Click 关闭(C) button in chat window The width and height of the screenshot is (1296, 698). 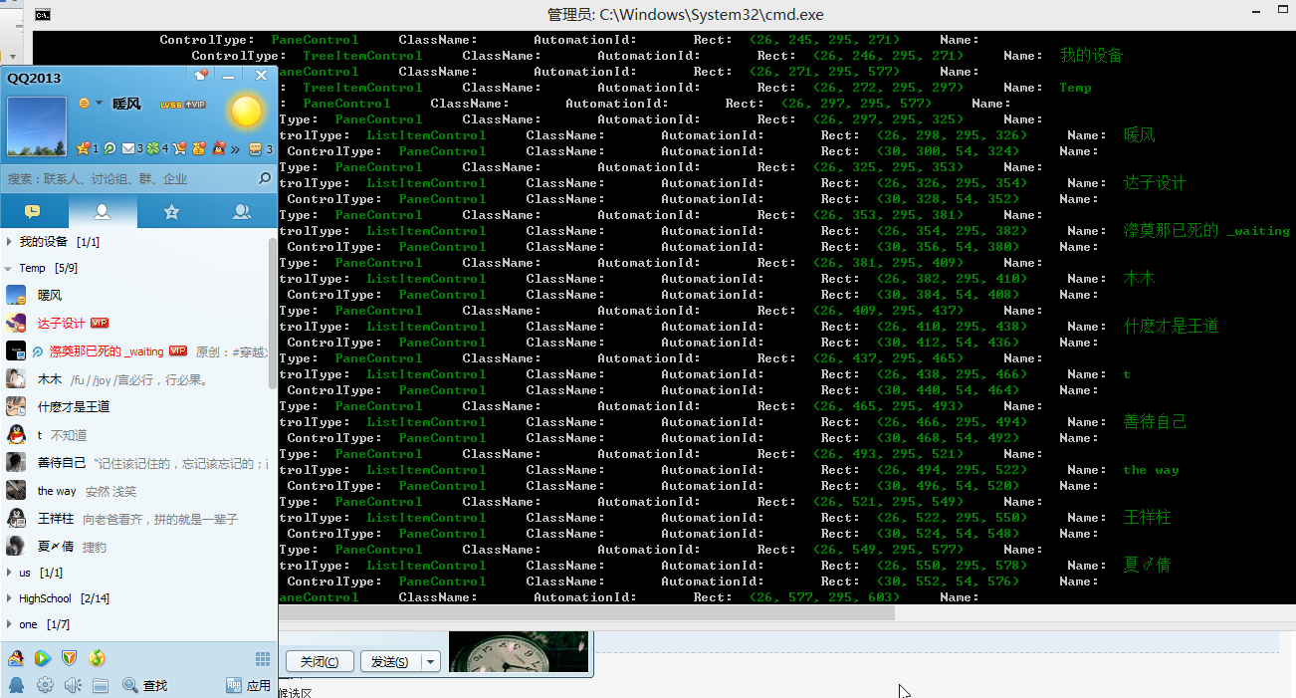point(320,662)
